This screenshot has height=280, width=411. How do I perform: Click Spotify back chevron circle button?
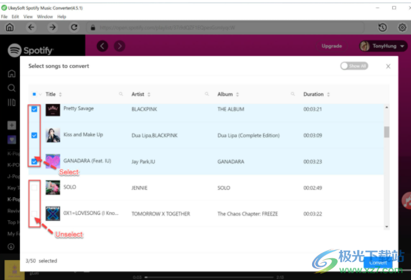coord(103,46)
